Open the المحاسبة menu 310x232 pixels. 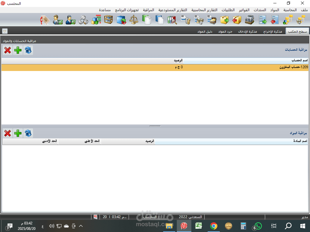290,10
